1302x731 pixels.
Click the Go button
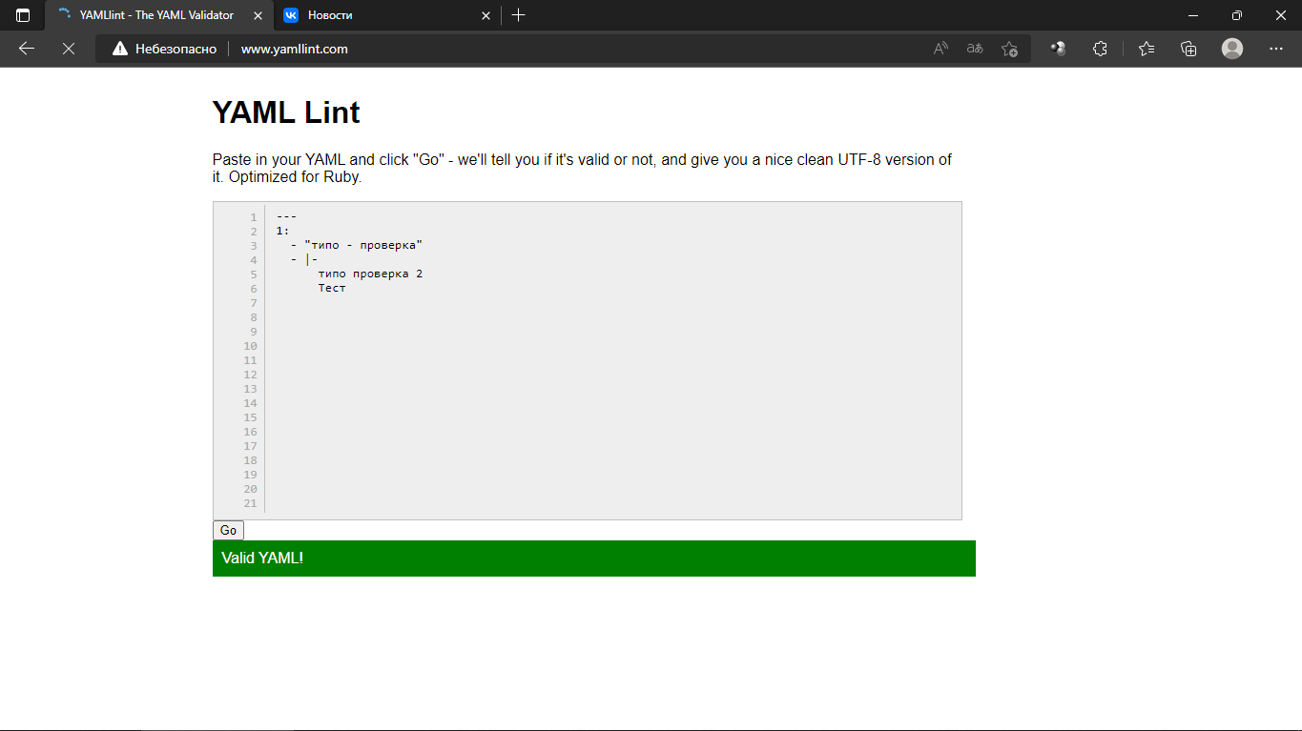(x=228, y=531)
